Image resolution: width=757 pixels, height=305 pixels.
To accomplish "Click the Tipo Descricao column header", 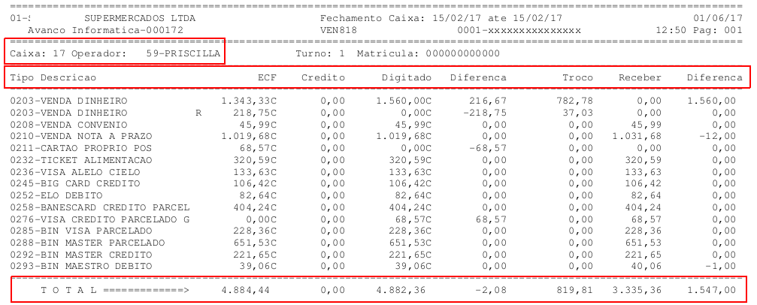I will click(53, 77).
